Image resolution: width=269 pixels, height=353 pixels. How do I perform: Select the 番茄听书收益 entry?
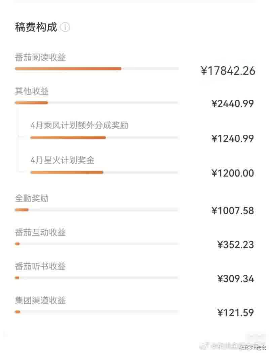(40, 266)
